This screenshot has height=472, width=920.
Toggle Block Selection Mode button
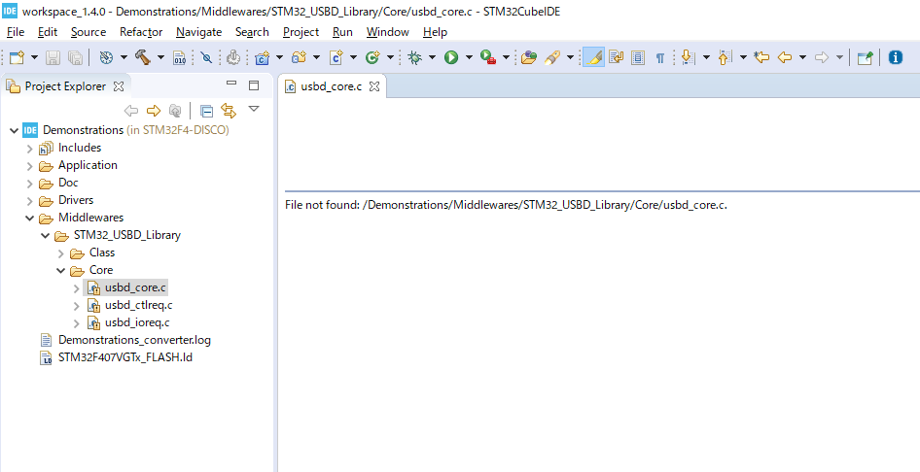pos(638,57)
